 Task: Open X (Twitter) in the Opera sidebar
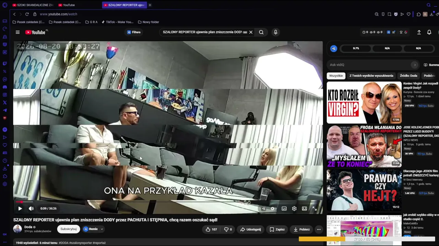(5, 102)
